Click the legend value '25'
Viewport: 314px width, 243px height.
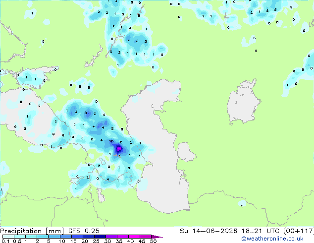click(96, 241)
